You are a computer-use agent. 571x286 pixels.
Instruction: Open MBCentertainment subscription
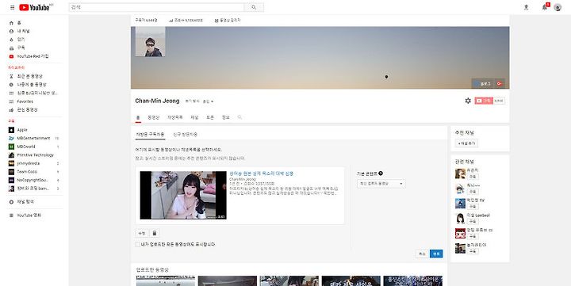33,139
